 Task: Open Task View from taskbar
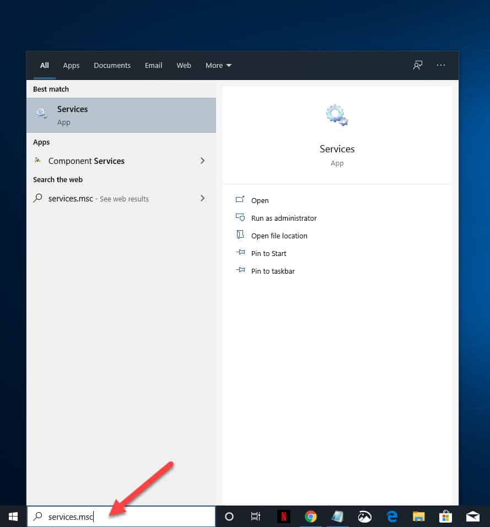coord(256,517)
